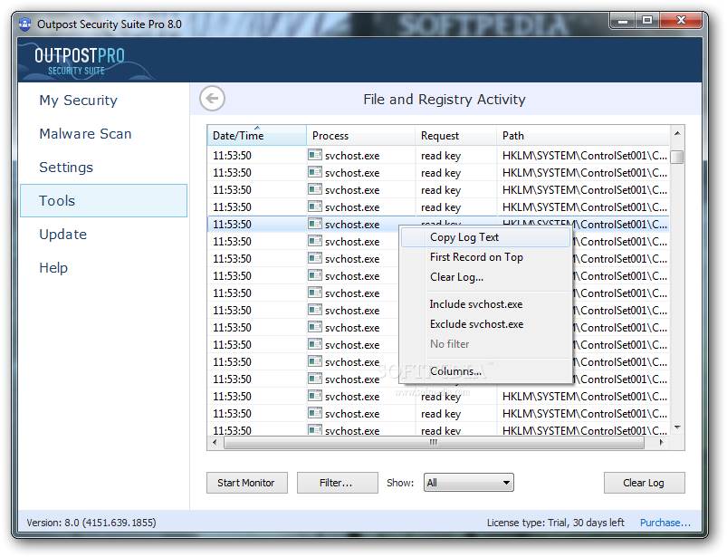Select the Tools section
Viewport: 727px width, 557px height.
[x=103, y=200]
